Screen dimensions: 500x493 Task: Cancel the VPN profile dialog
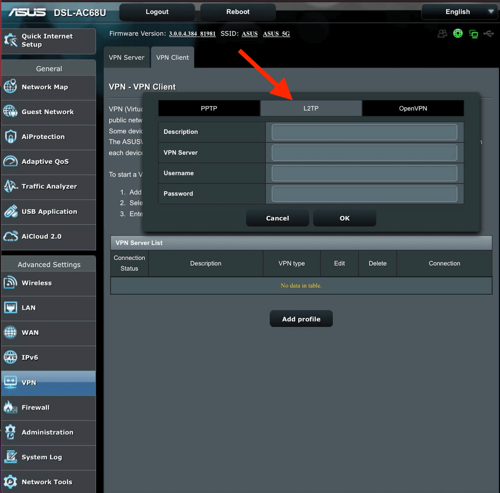[277, 218]
